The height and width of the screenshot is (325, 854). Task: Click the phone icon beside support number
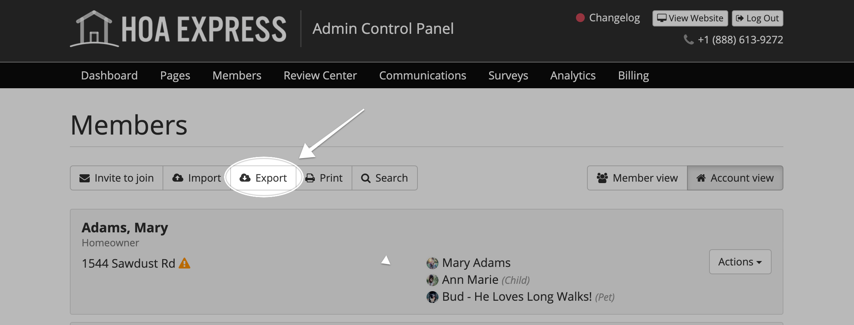coord(688,39)
